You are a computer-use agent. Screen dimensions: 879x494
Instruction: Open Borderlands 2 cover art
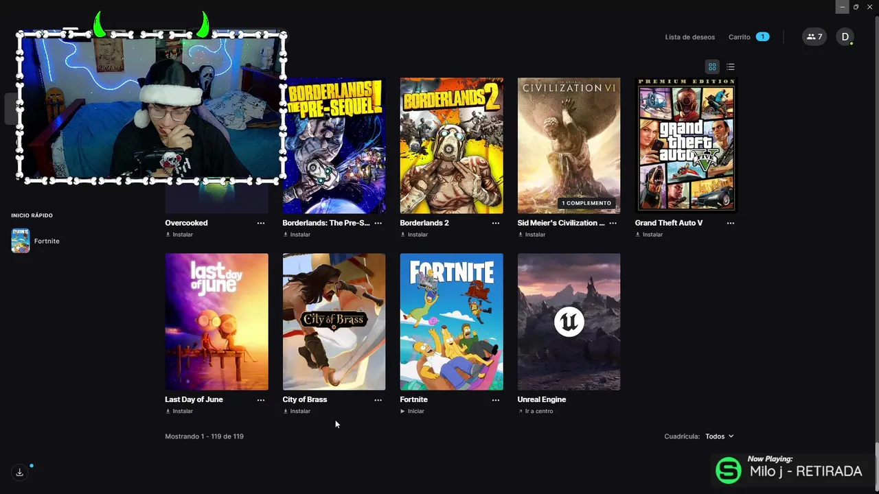point(451,145)
